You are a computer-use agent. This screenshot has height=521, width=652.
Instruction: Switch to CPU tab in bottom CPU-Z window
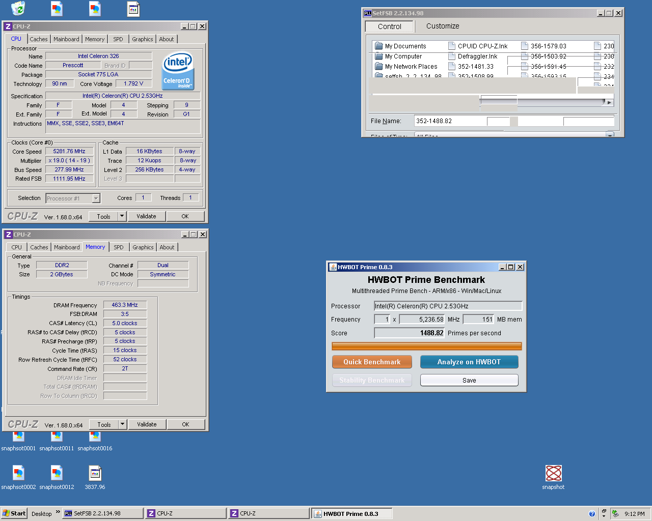pos(17,247)
